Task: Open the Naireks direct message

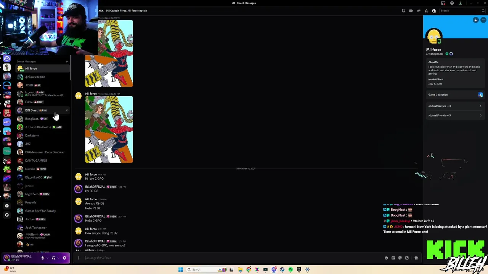Action: [43, 169]
